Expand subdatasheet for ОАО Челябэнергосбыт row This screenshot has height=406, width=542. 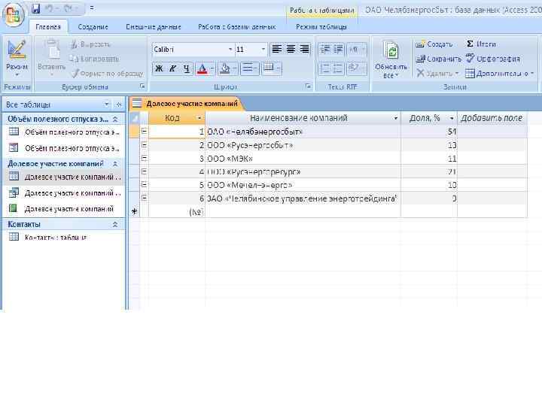144,132
